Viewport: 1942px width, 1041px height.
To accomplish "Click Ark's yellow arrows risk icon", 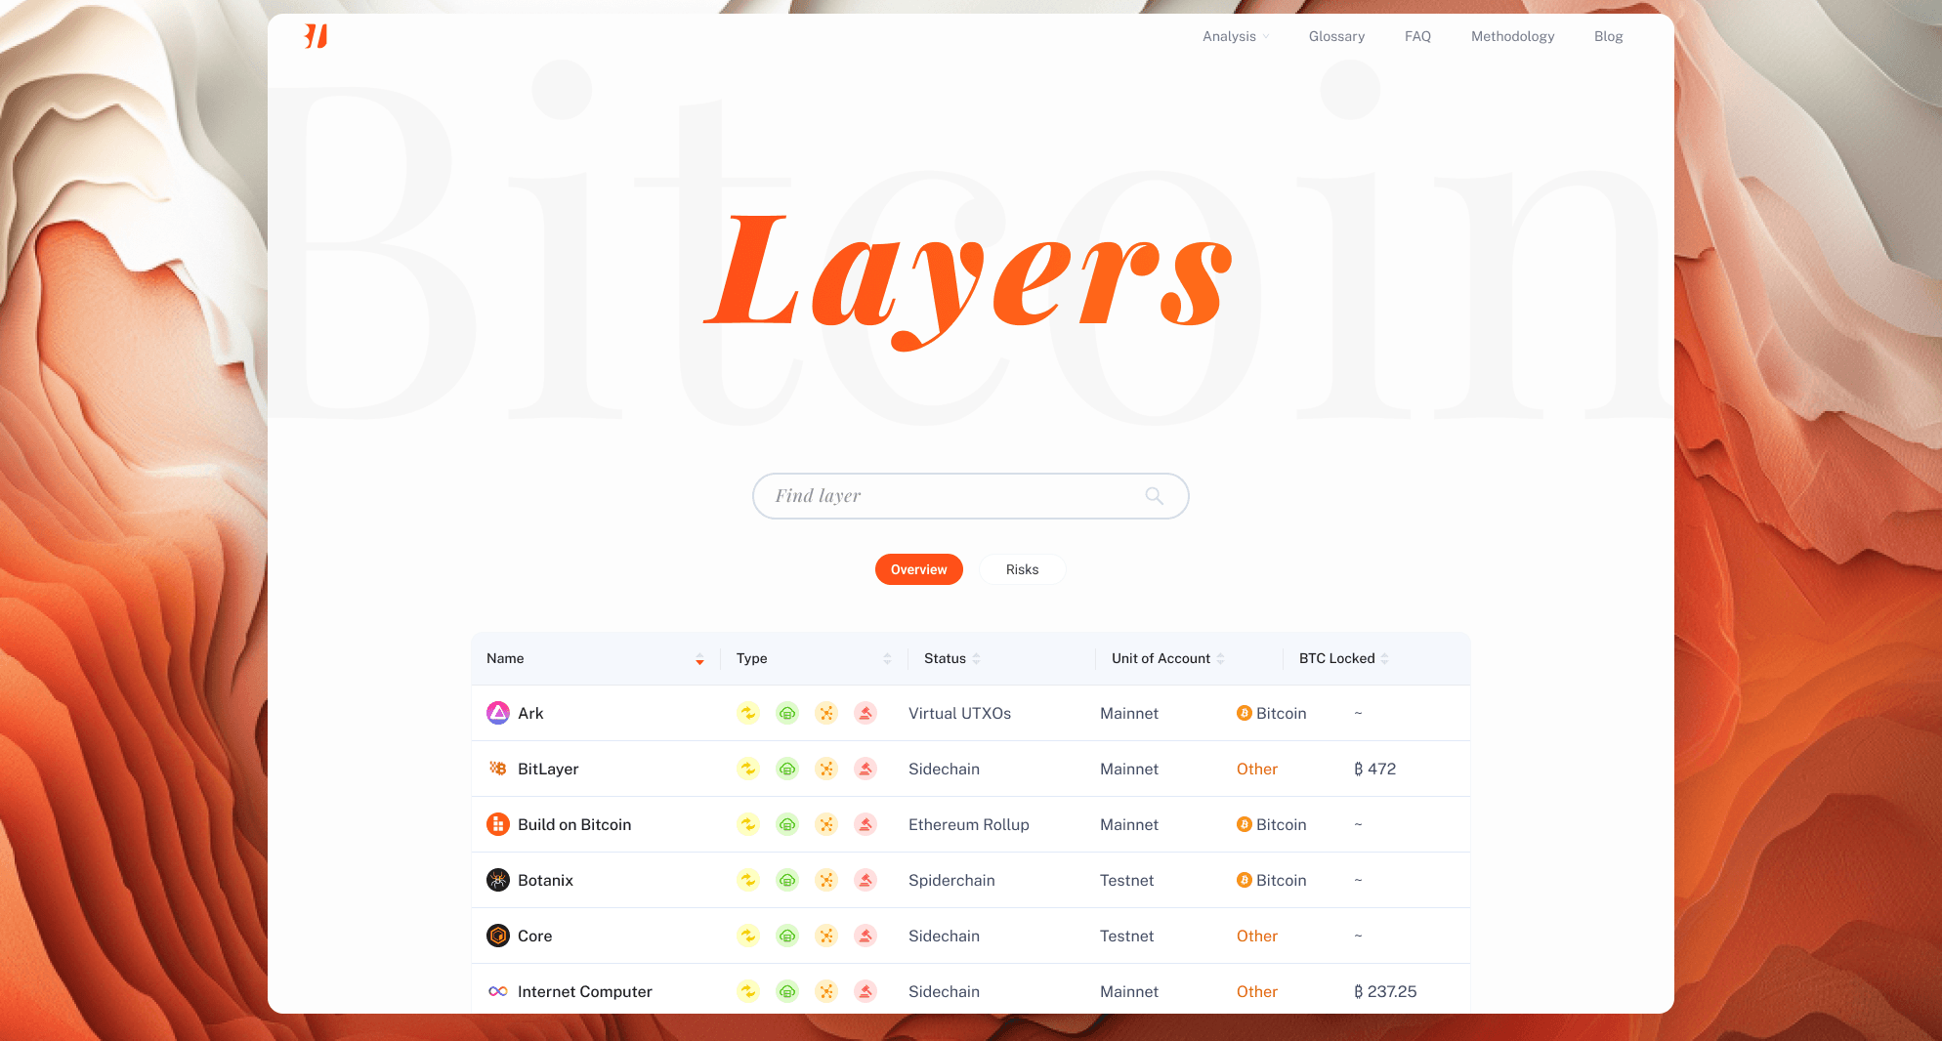I will [x=748, y=713].
